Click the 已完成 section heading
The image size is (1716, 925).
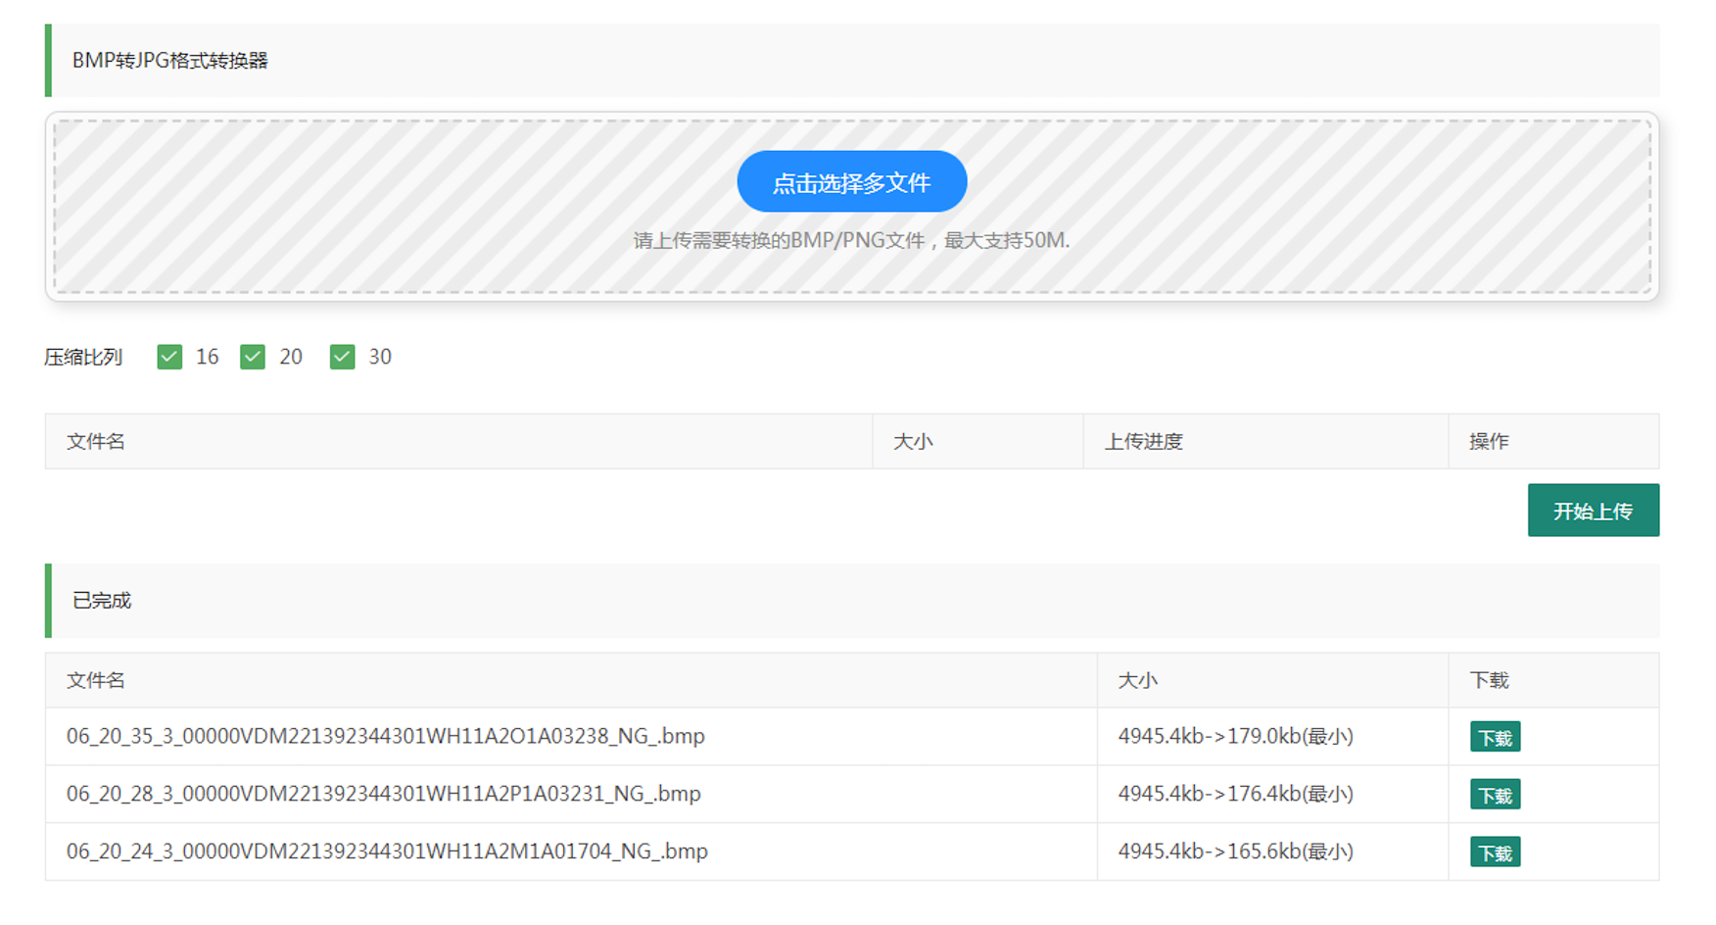point(102,601)
